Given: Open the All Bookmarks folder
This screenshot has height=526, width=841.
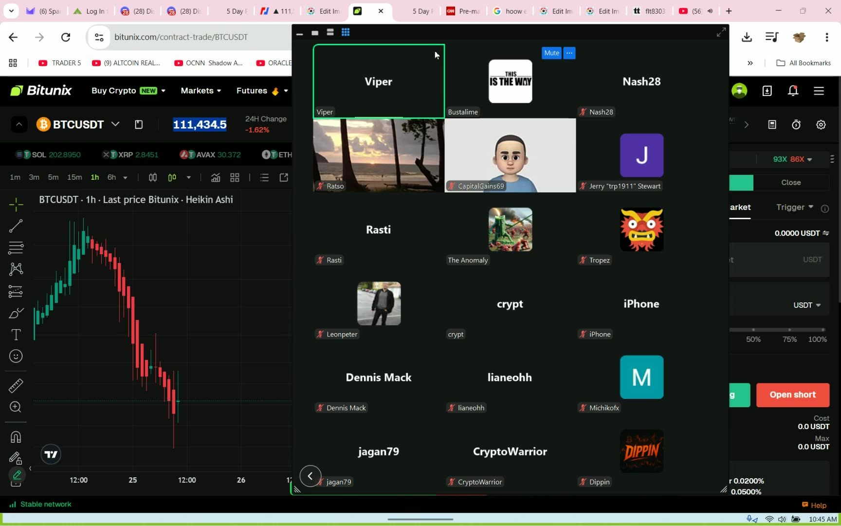Looking at the screenshot, I should point(804,63).
